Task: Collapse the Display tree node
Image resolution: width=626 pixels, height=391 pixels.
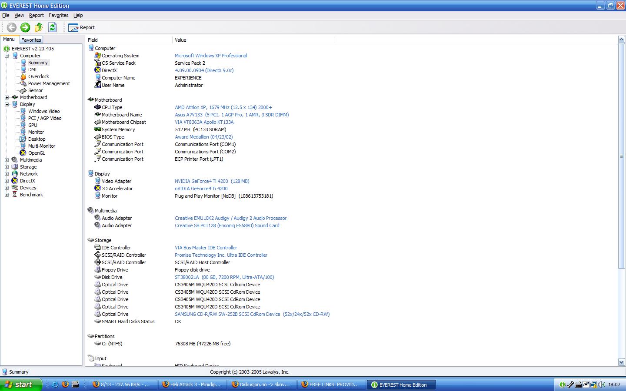Action: point(7,104)
